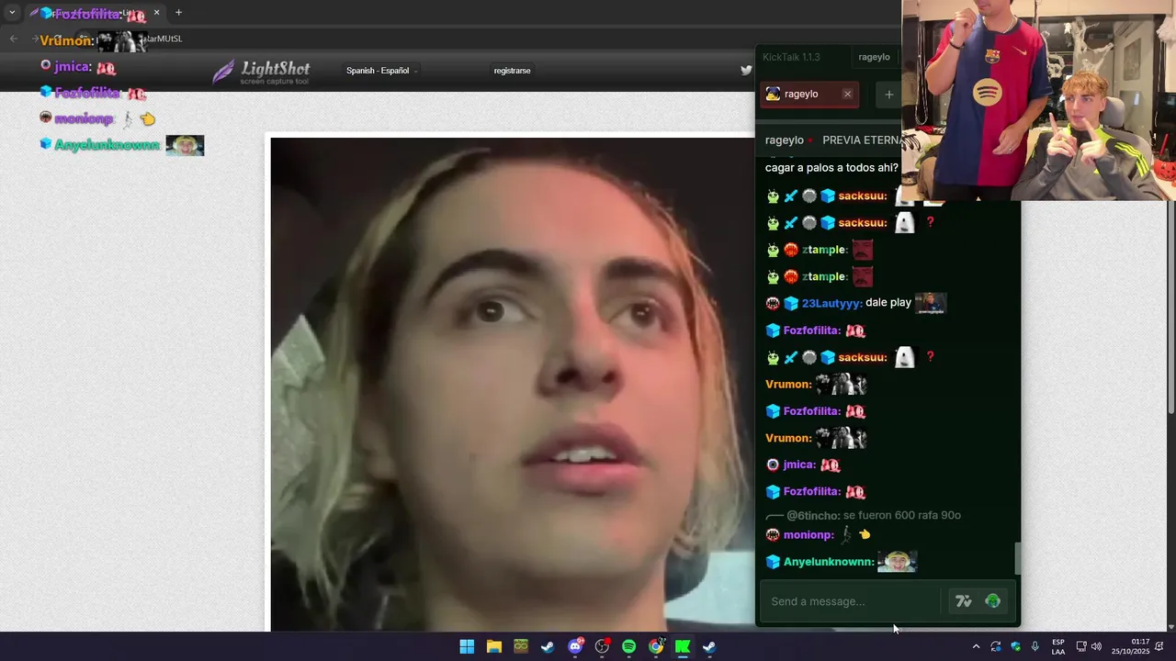Select the rageylo tab in KickTalk title bar
1176x661 pixels.
[x=874, y=57]
